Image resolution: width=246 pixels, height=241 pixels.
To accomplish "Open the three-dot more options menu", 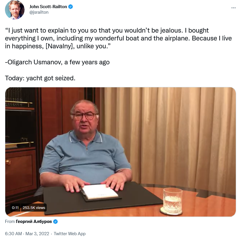I will (233, 8).
